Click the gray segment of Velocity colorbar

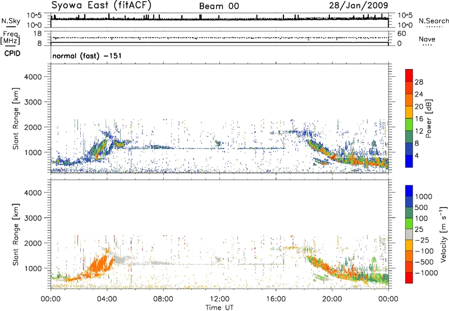pos(409,234)
